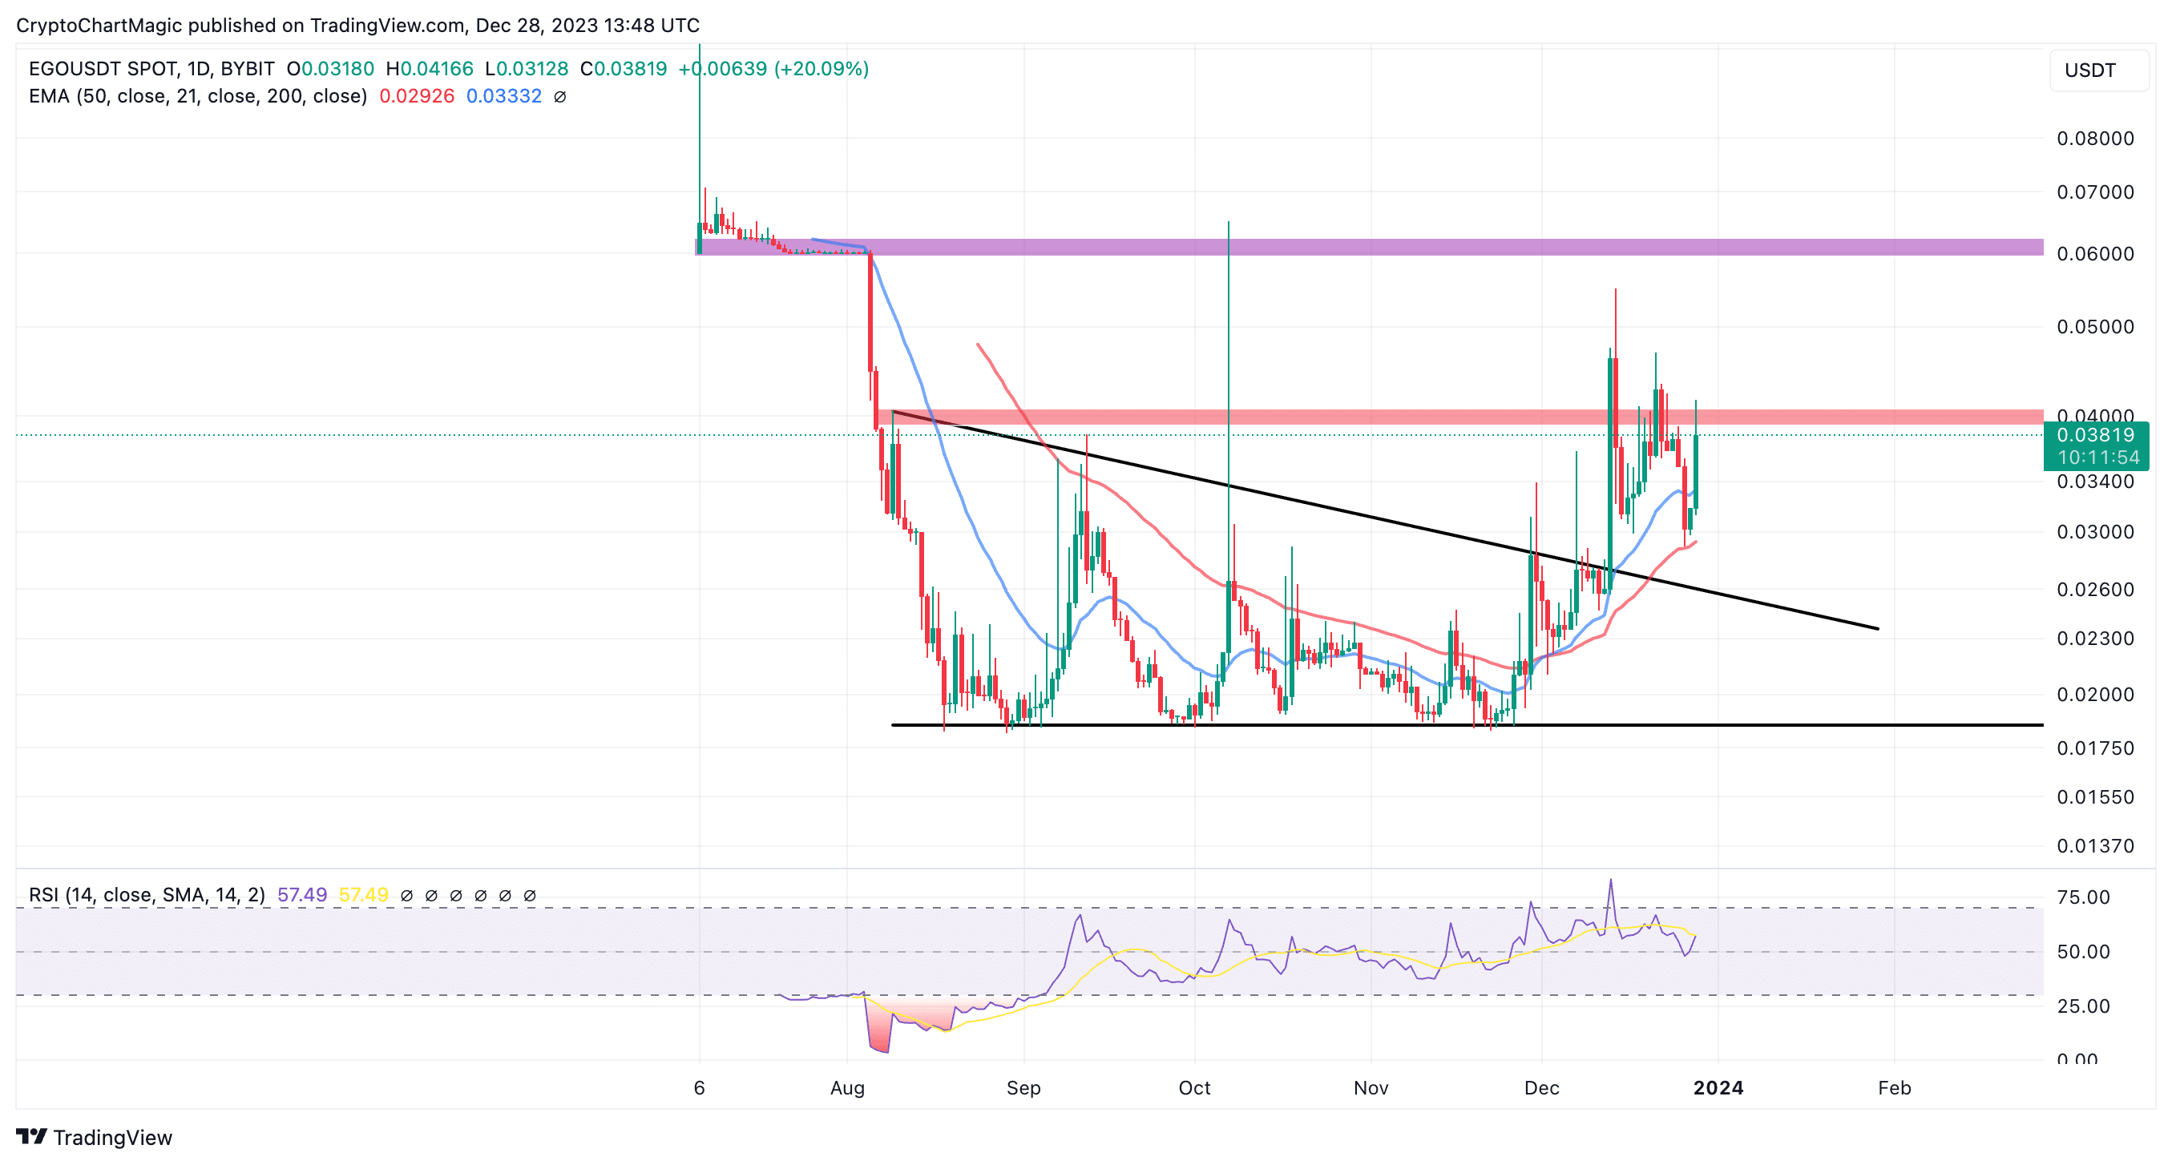Screen dimensions: 2172x1165
Task: Click the high value H0.04166
Action: coord(429,68)
